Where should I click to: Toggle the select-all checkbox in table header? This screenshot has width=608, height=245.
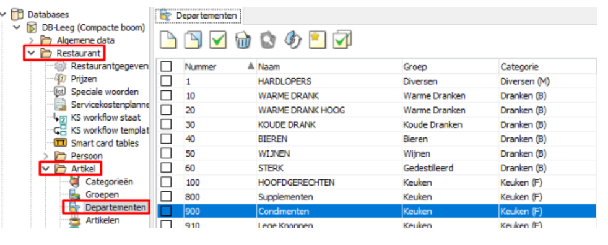tap(166, 66)
